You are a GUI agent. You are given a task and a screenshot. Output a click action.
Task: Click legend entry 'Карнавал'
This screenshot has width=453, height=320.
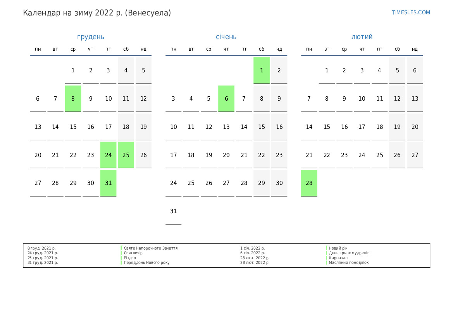338,258
